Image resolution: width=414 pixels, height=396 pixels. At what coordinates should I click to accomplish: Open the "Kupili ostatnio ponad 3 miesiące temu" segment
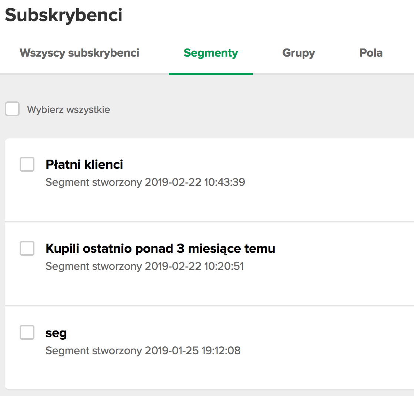click(x=160, y=248)
